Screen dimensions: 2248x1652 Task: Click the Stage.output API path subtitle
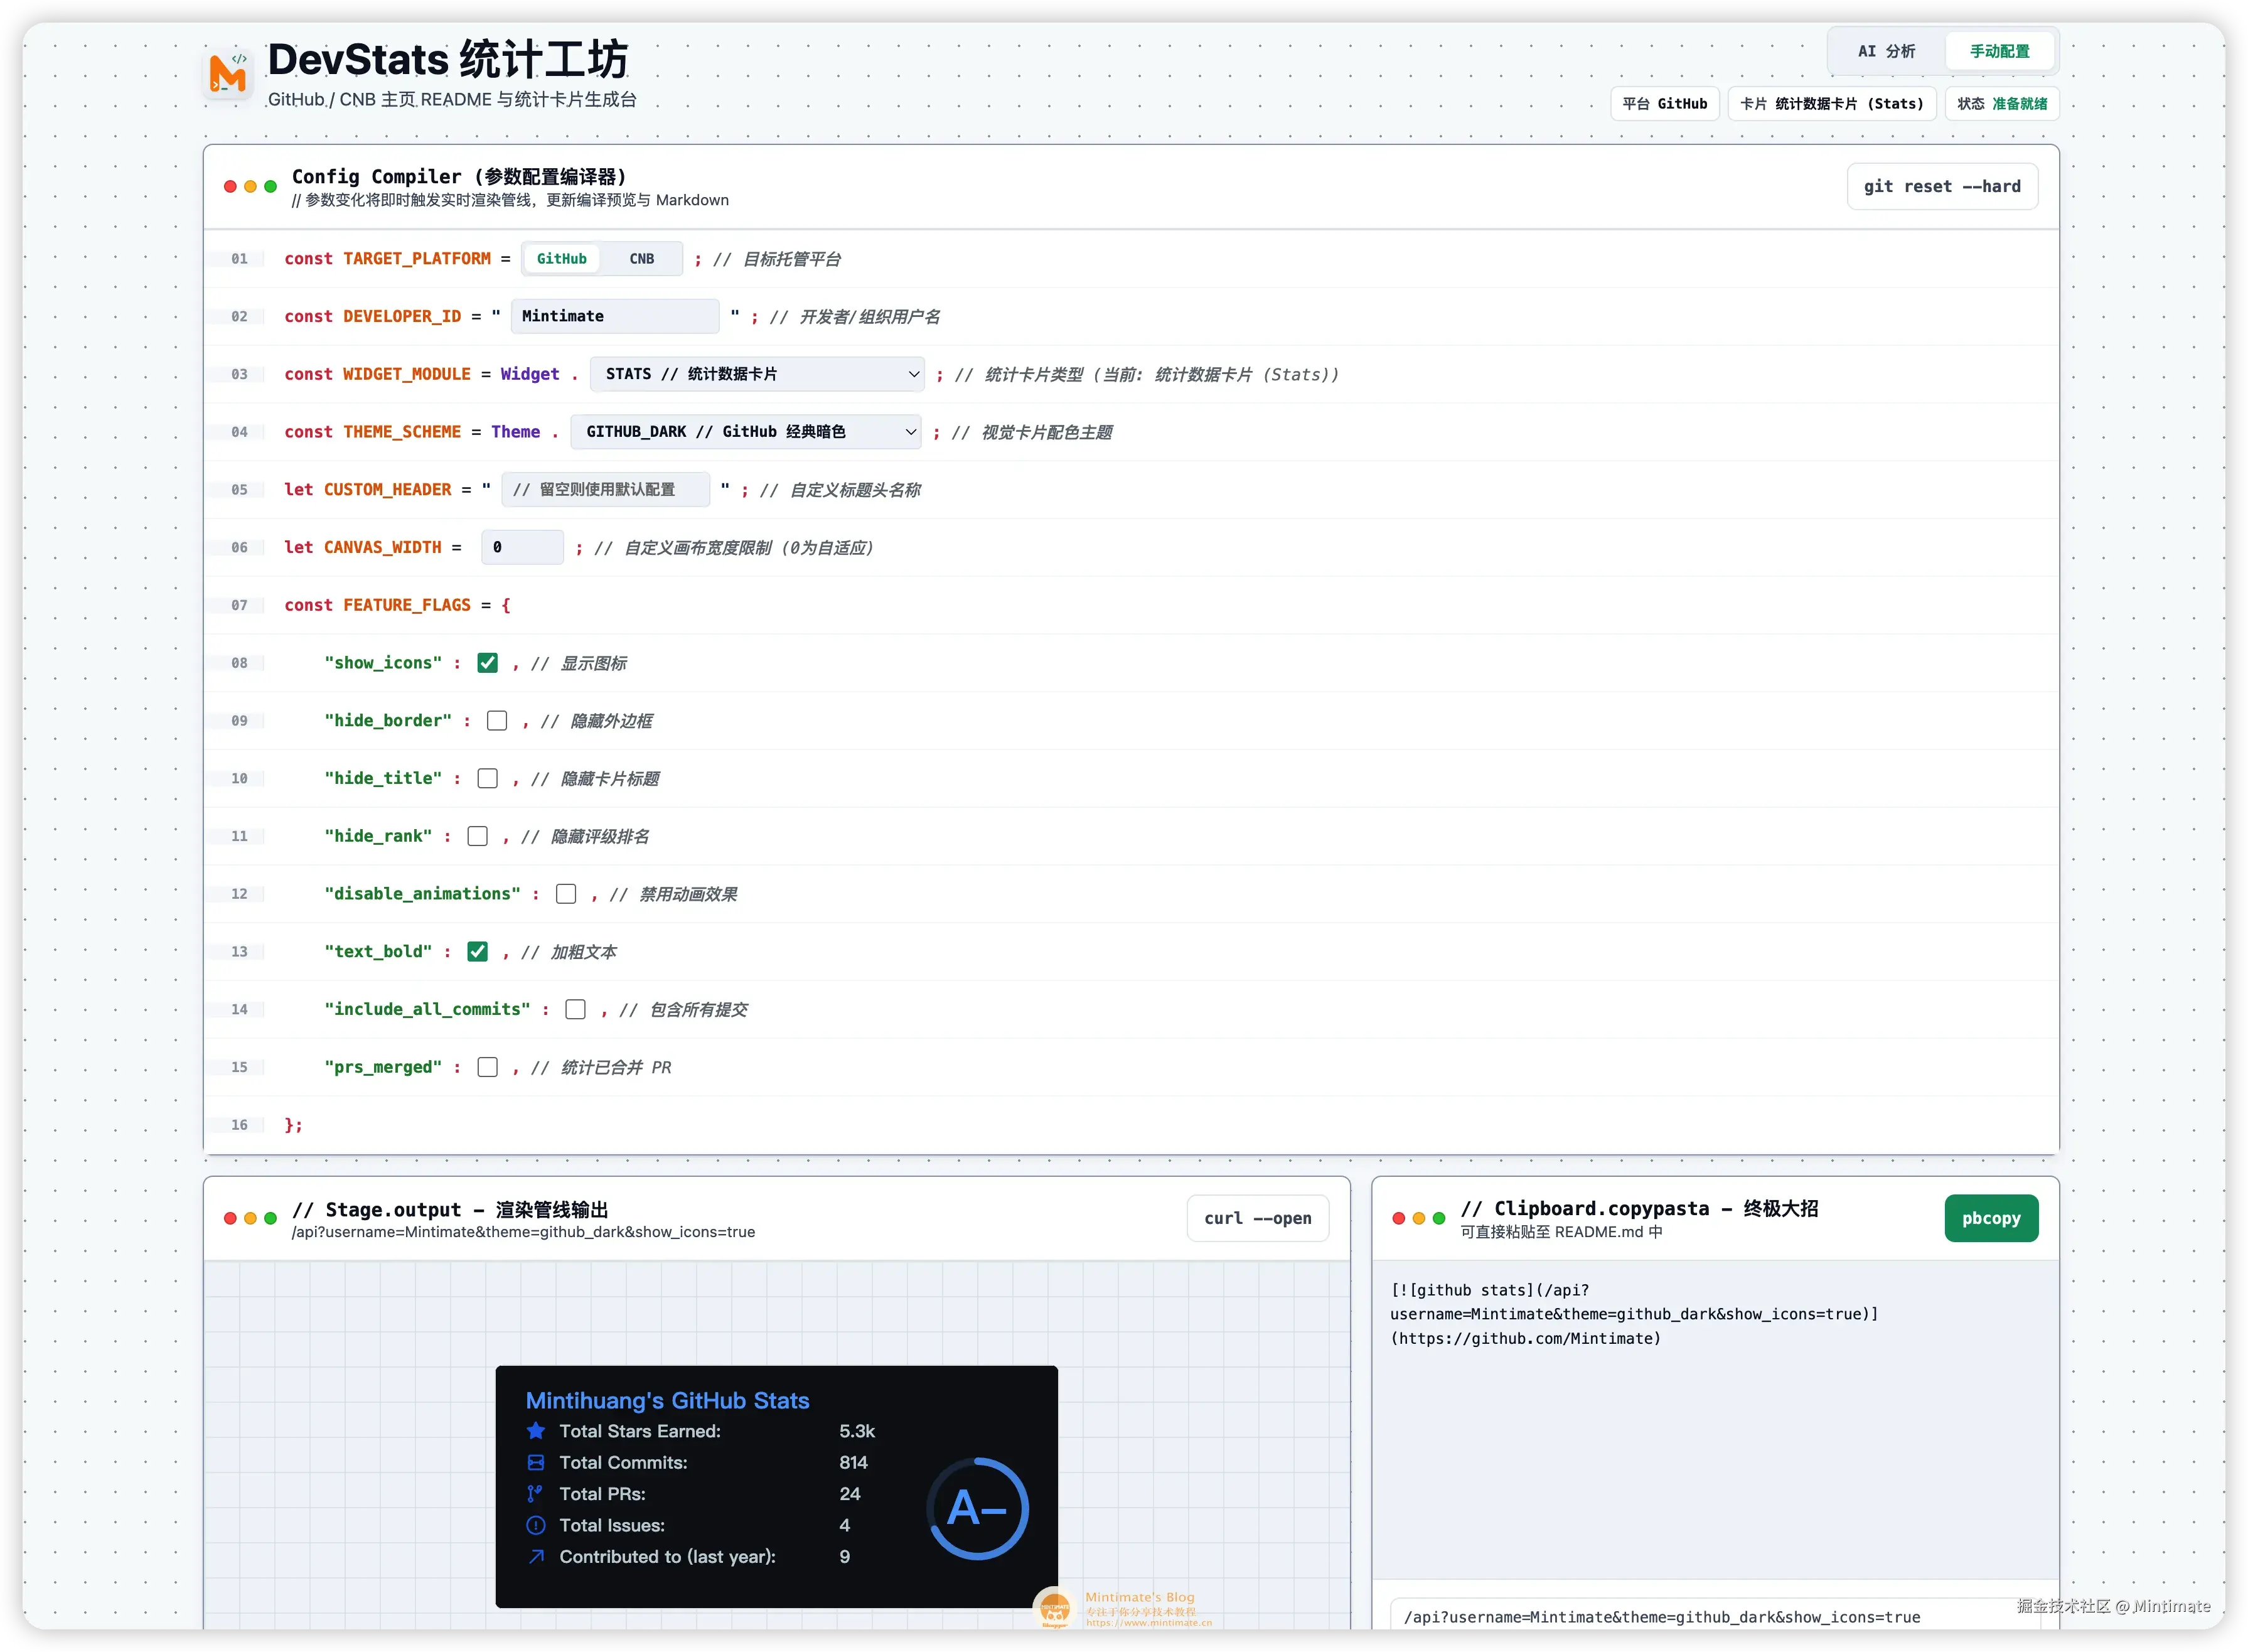[x=523, y=1232]
